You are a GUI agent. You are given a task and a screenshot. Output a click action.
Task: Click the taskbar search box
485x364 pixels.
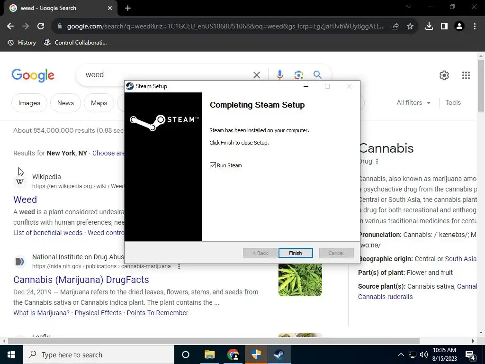coord(99,355)
